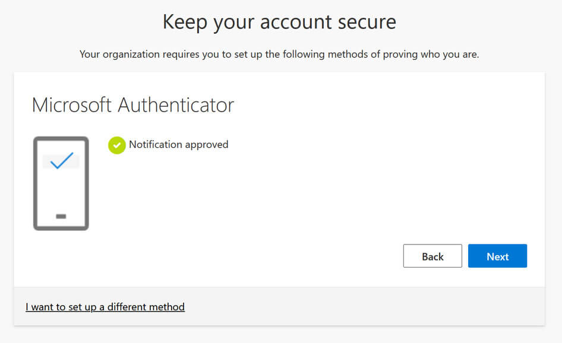Click the gray phone outline illustration
This screenshot has height=343, width=562.
click(61, 183)
